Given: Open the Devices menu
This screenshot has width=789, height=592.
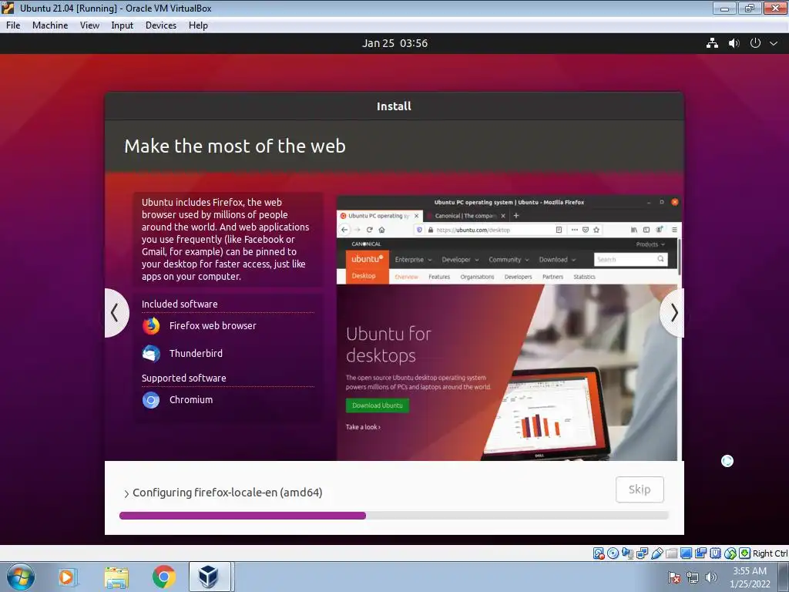Looking at the screenshot, I should coord(160,25).
